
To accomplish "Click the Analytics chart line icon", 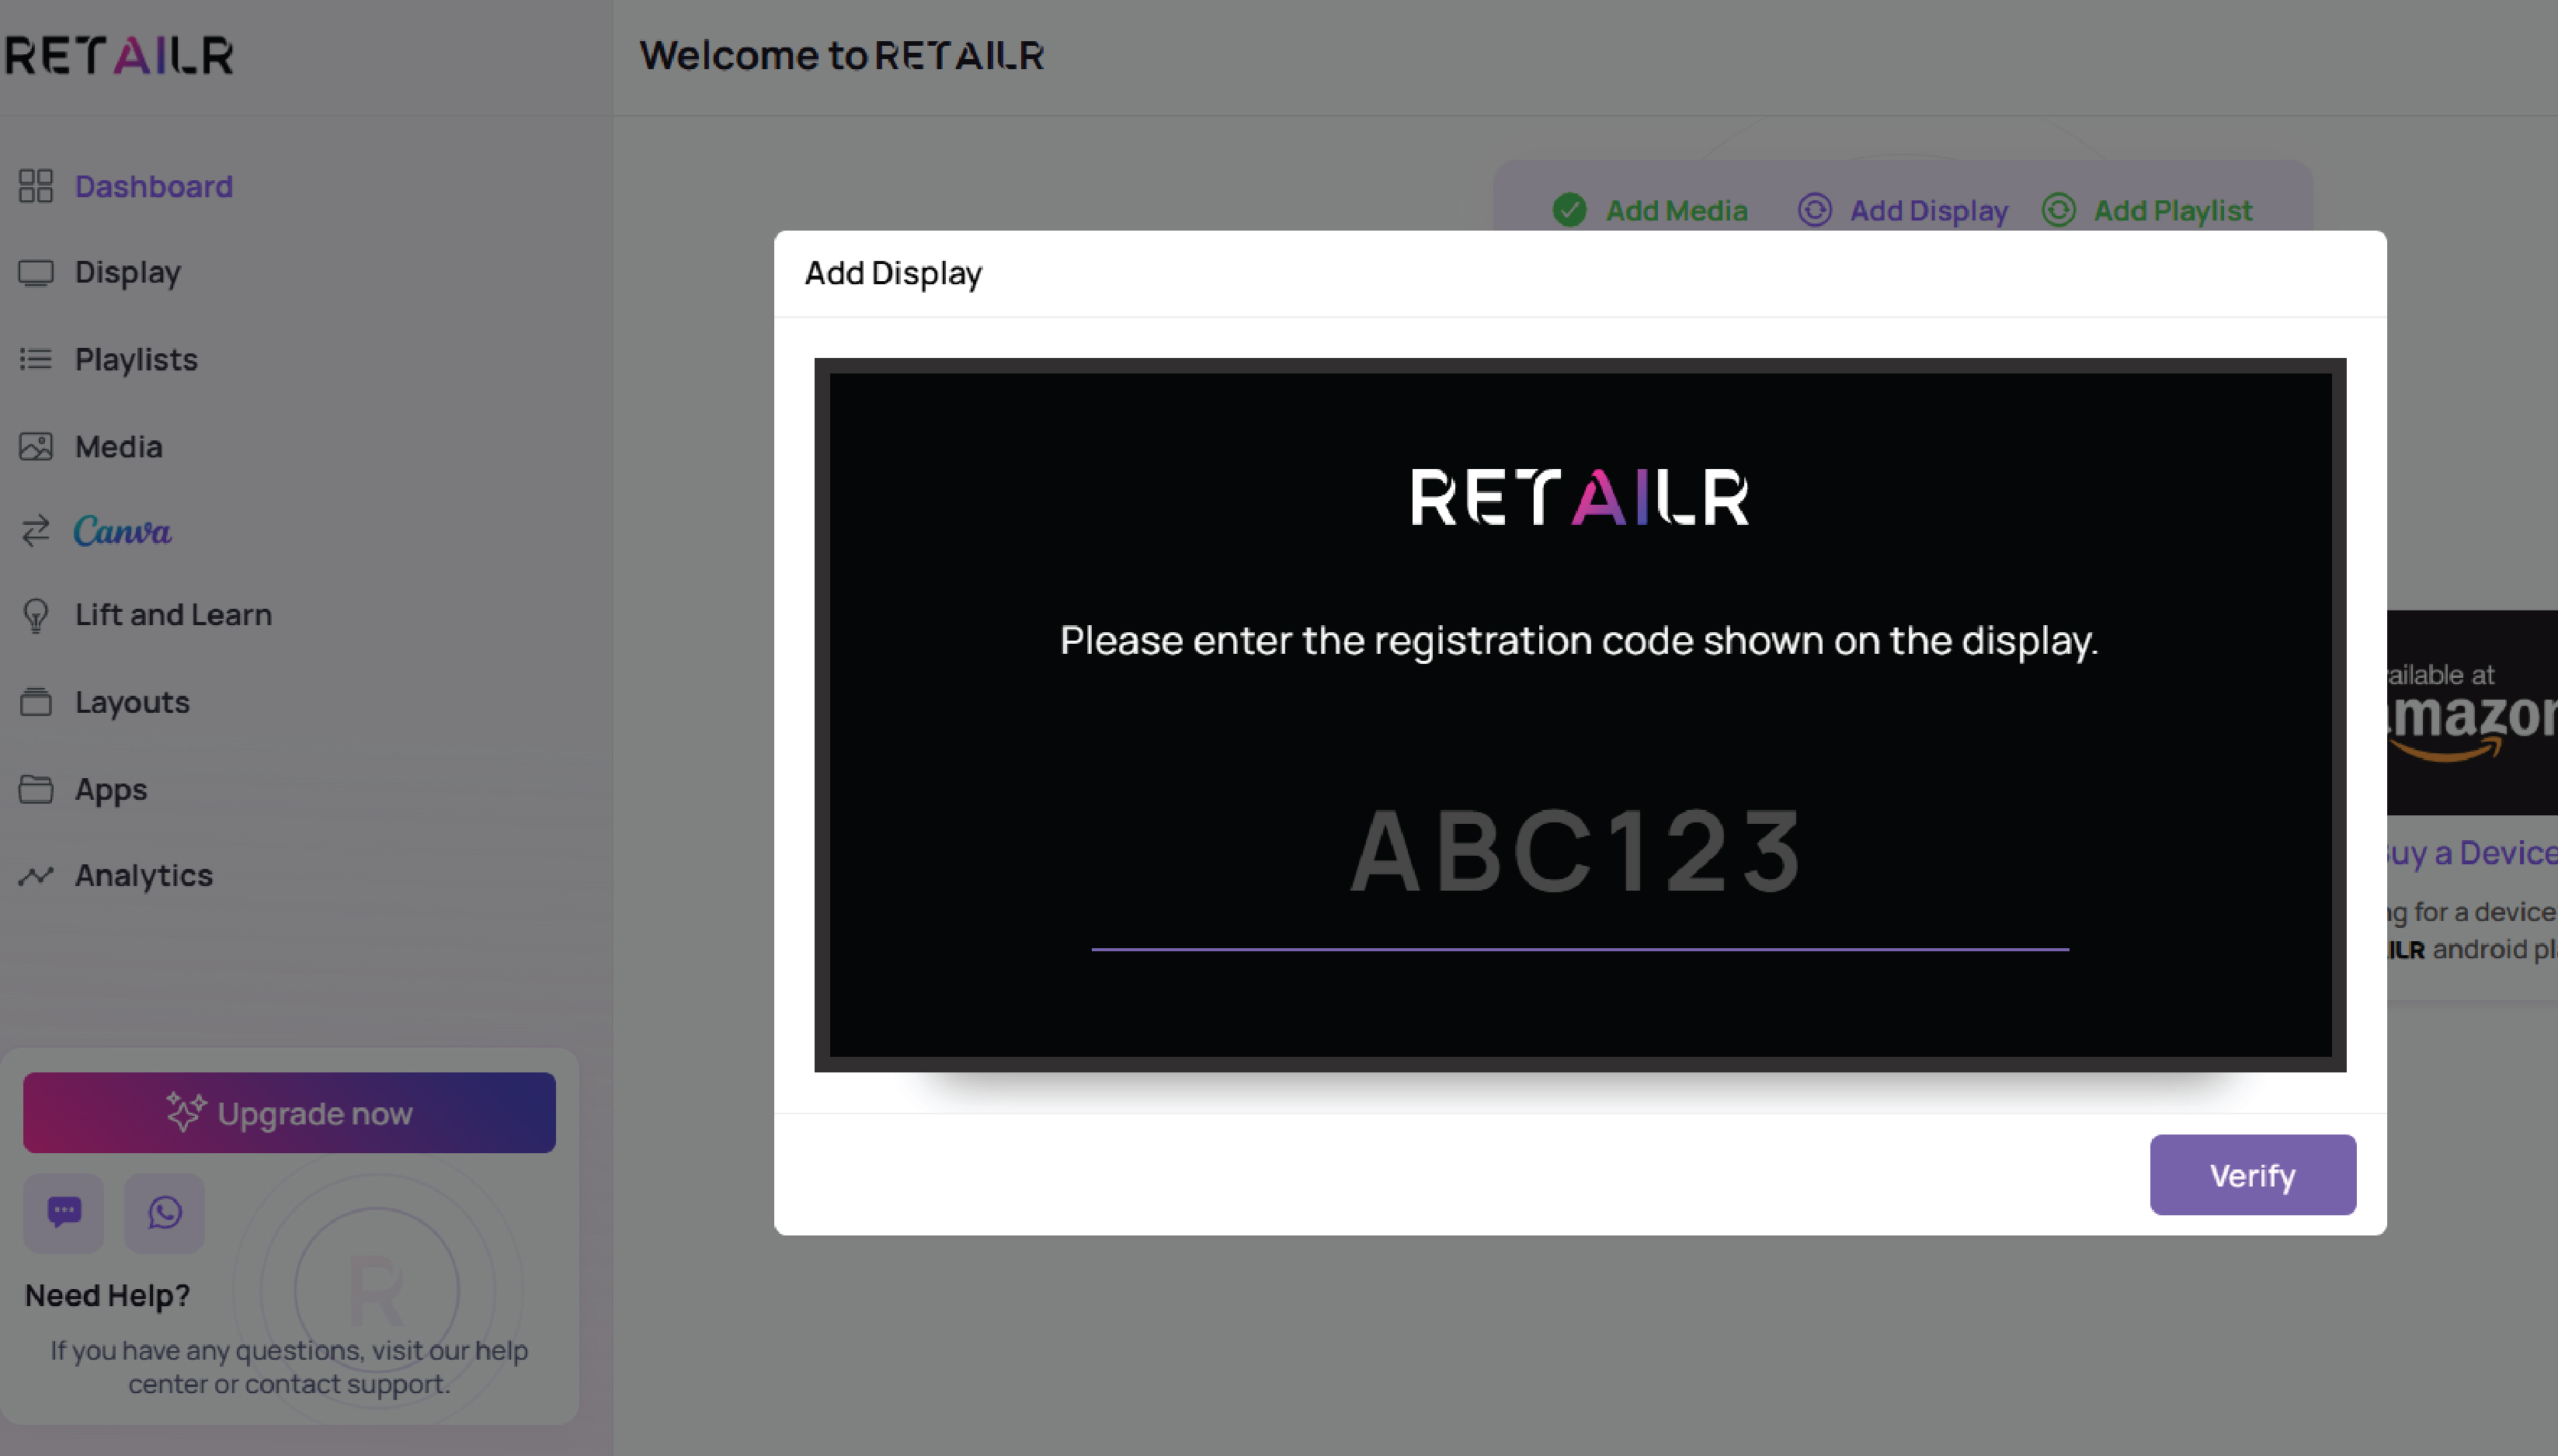I will [36, 876].
